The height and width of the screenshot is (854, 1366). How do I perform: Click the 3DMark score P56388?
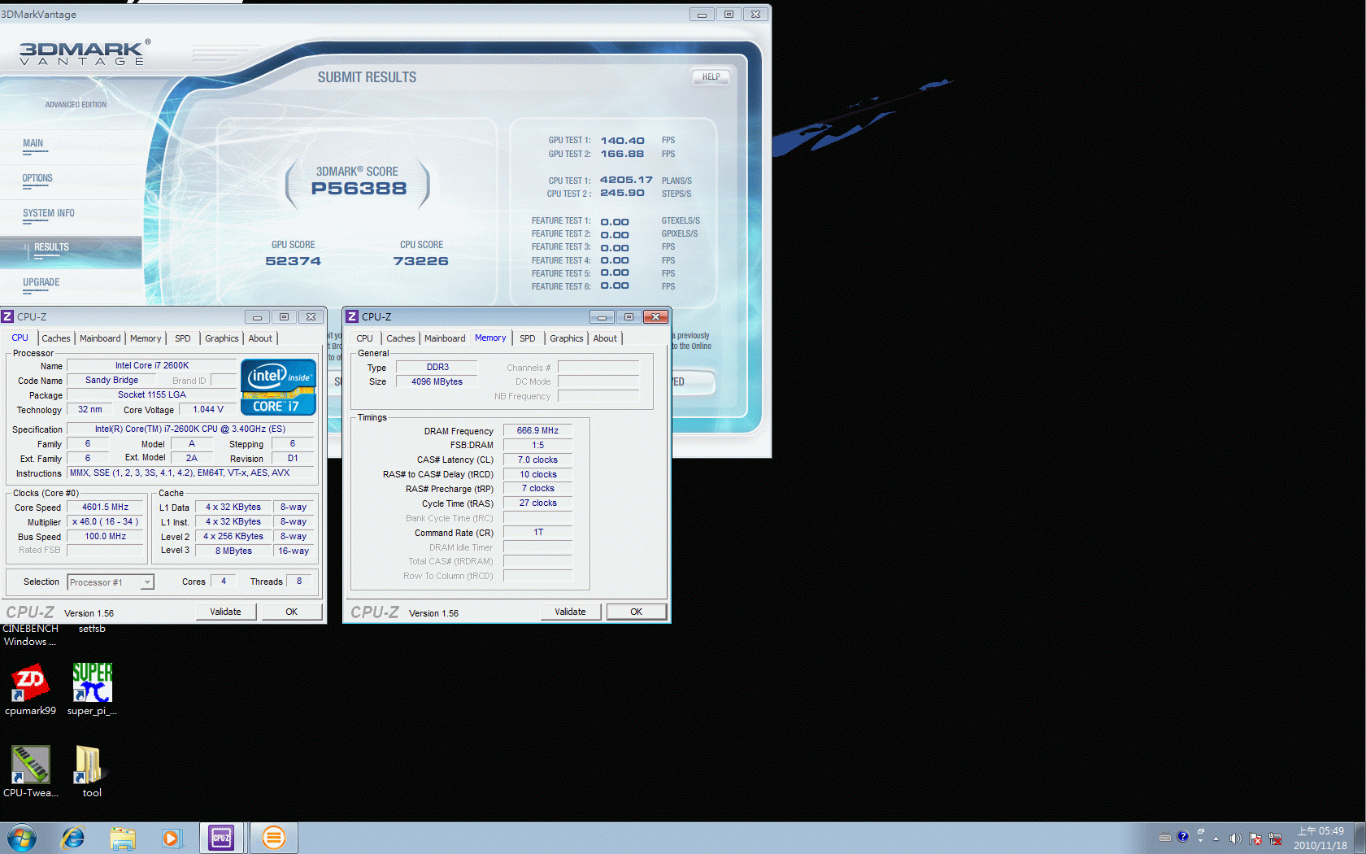tap(359, 189)
